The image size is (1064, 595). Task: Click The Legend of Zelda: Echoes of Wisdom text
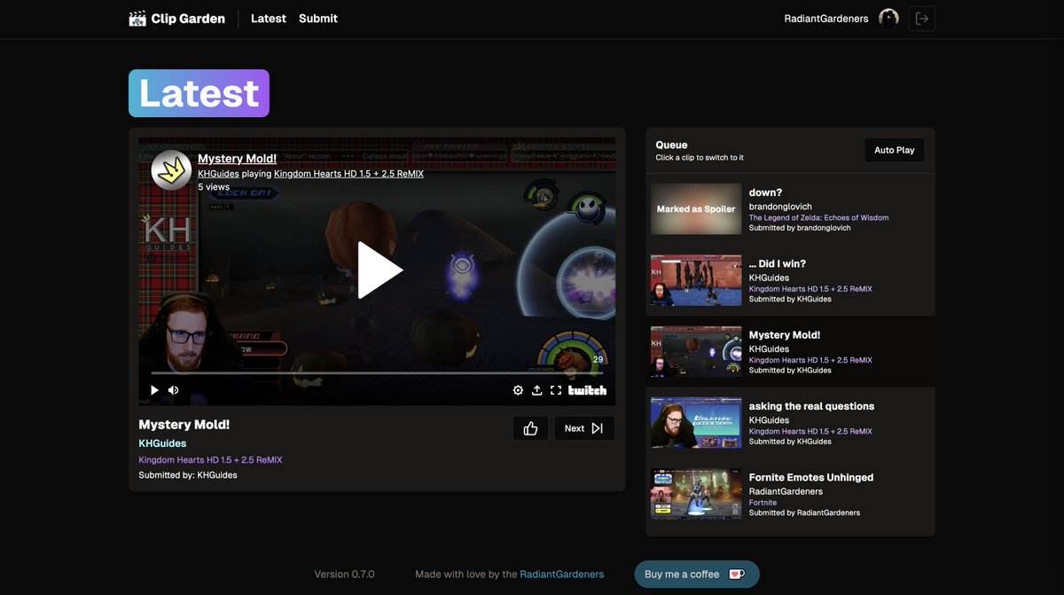tap(818, 217)
